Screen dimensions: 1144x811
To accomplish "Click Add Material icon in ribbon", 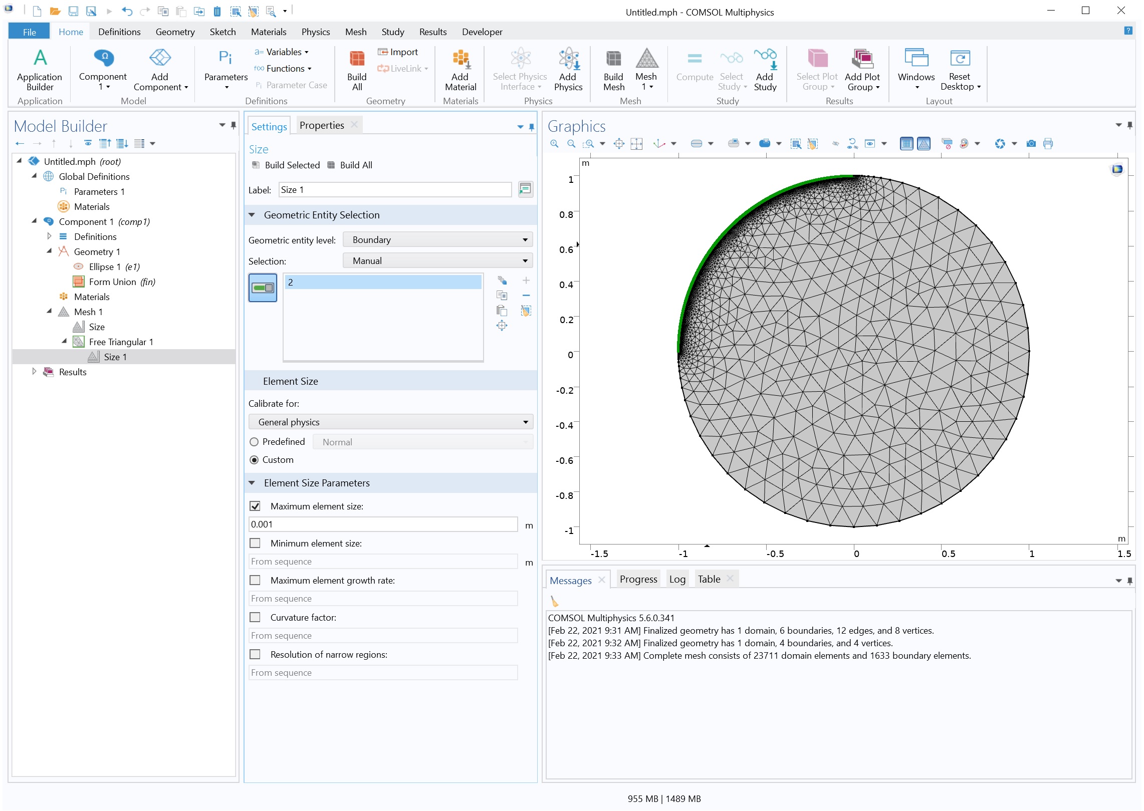I will click(460, 59).
